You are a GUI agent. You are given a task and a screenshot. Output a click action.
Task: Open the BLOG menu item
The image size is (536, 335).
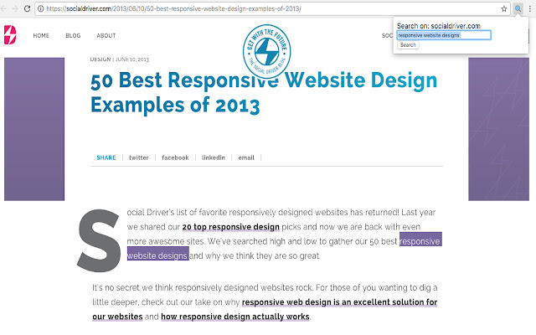click(x=73, y=35)
